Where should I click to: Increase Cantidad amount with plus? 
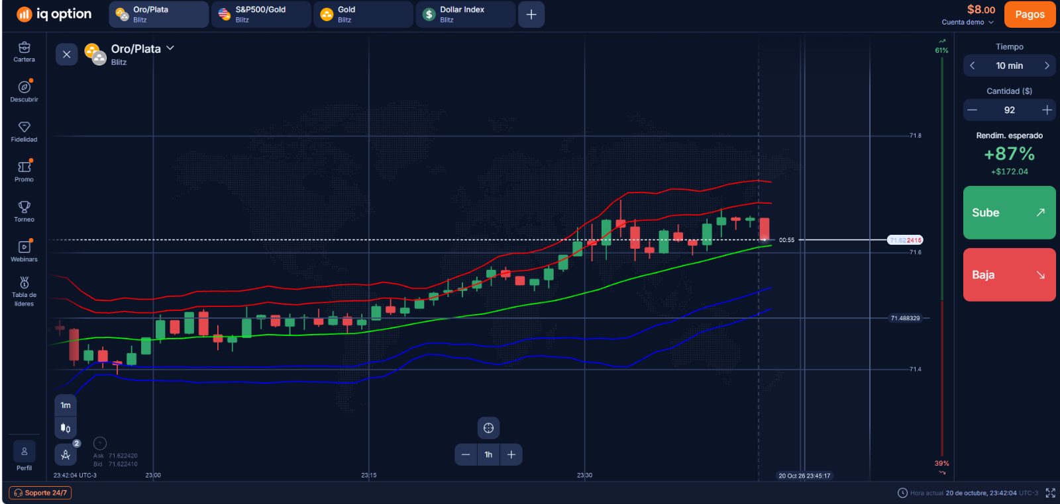[x=1047, y=110]
